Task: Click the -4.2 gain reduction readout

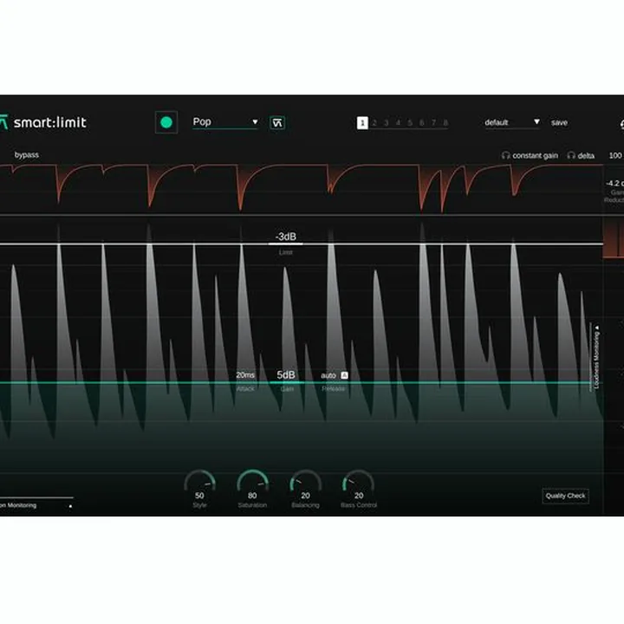Action: click(x=614, y=184)
